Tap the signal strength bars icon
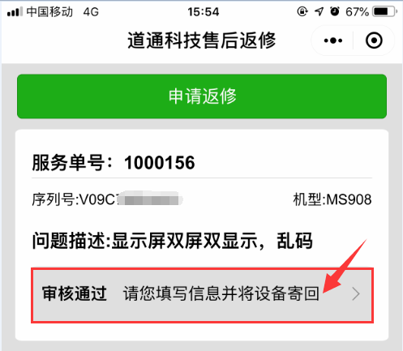 15,12
